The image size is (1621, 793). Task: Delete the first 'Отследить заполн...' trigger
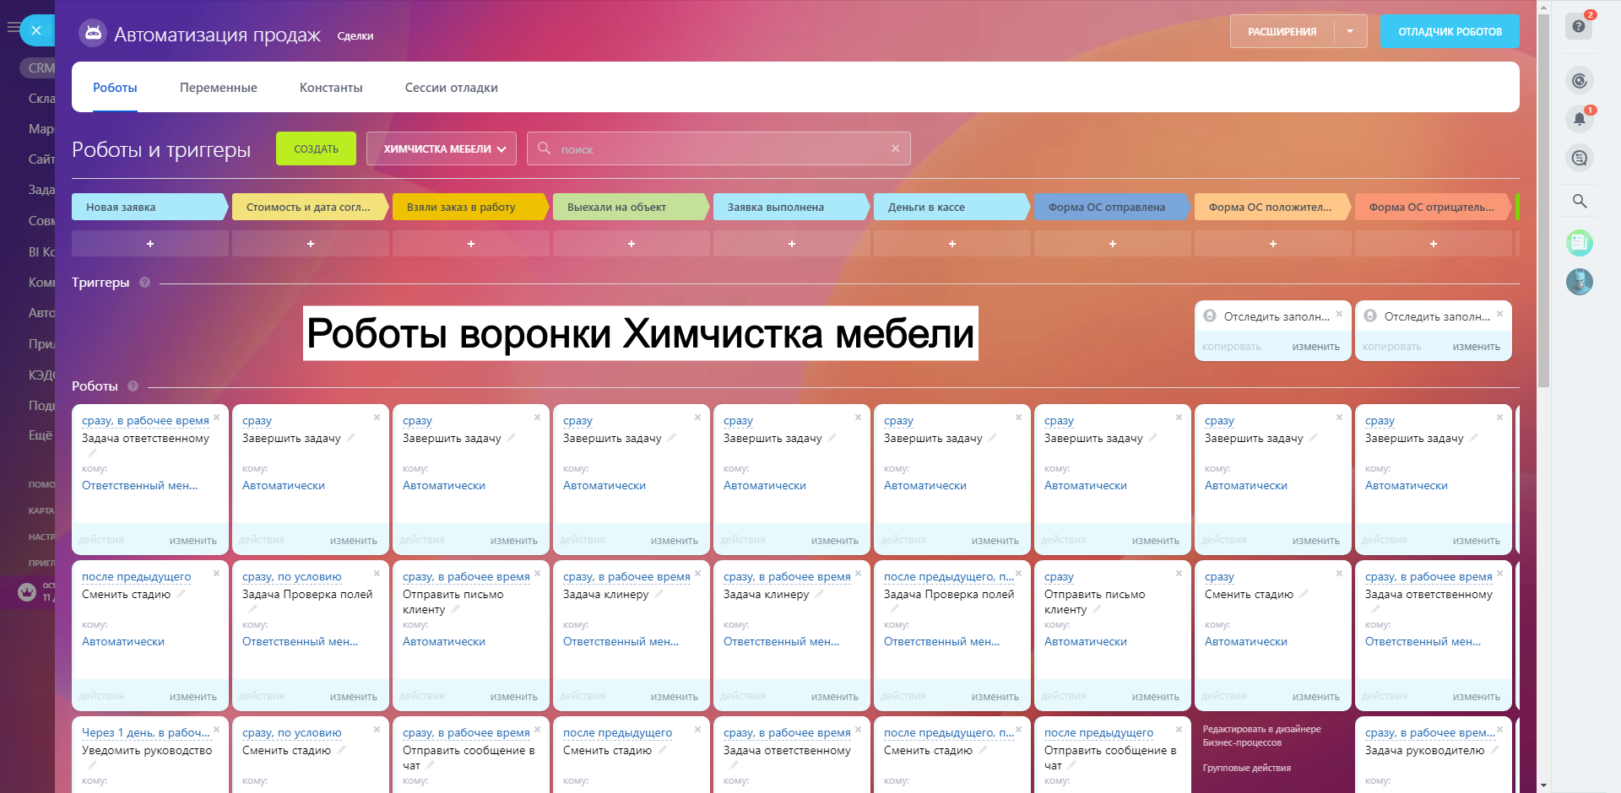click(1339, 314)
